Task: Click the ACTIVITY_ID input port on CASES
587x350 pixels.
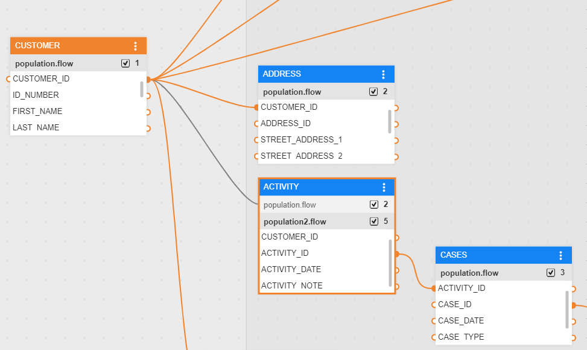Action: [434, 288]
